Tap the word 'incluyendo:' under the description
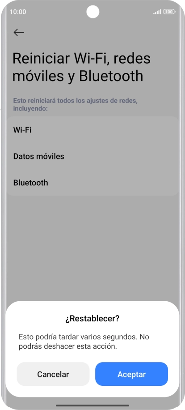185x410 pixels. click(x=30, y=108)
